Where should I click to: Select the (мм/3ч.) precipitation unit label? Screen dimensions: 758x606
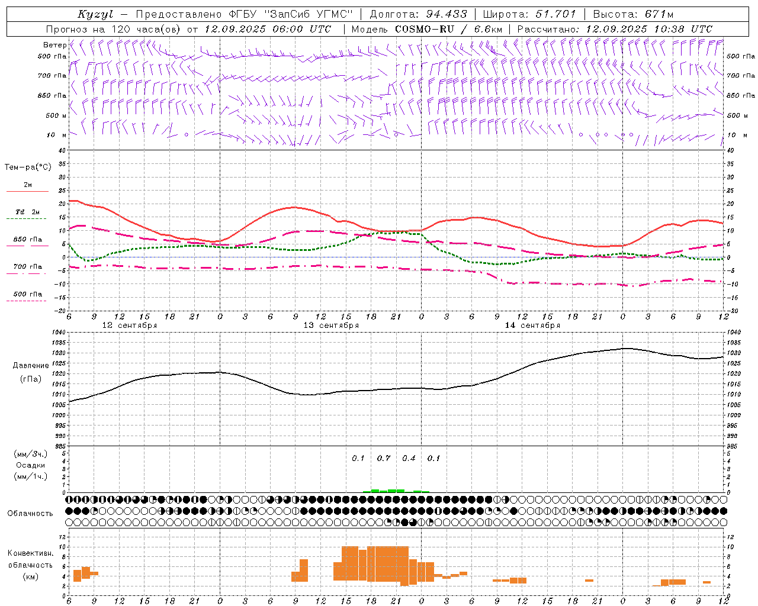[x=31, y=454]
